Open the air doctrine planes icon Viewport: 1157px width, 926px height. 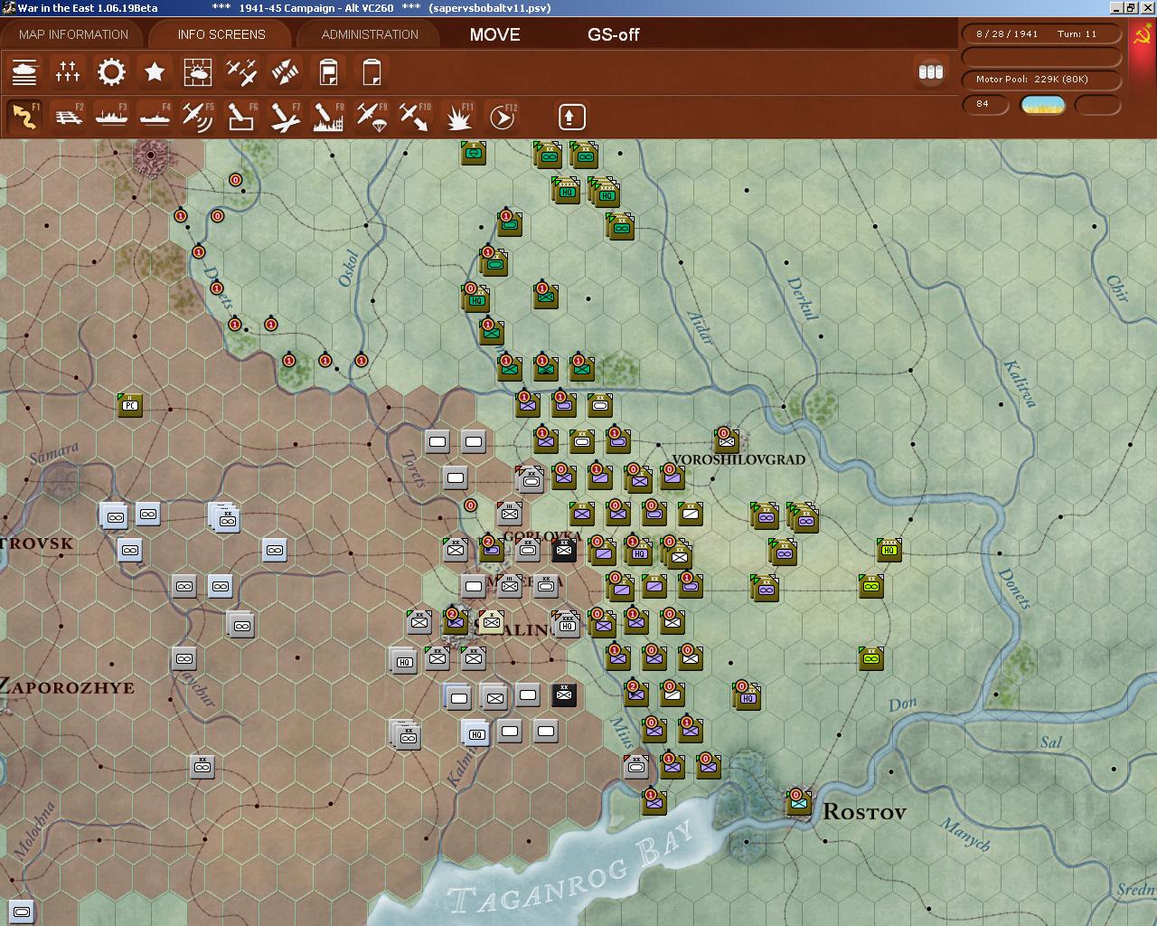tap(241, 71)
